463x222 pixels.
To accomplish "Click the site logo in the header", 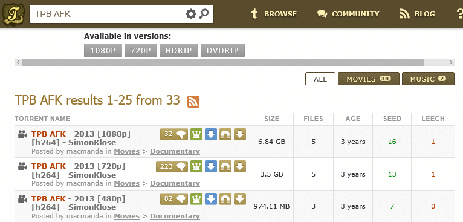I will (x=12, y=15).
